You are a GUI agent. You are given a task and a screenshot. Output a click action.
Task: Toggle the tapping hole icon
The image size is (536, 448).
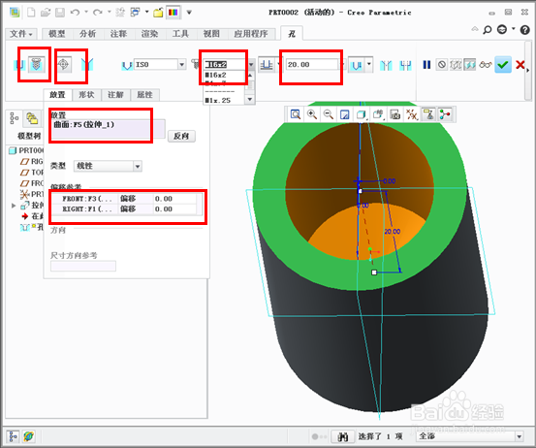pos(64,64)
